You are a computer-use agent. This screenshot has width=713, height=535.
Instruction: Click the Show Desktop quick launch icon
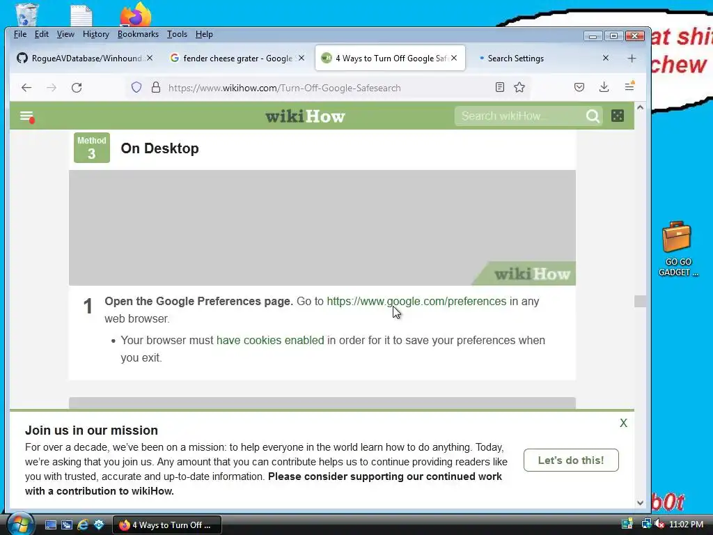[50, 525]
